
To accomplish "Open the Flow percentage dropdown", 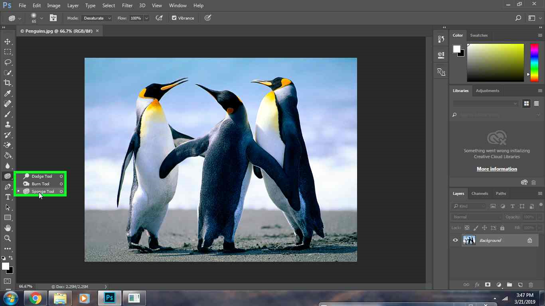I will (146, 18).
